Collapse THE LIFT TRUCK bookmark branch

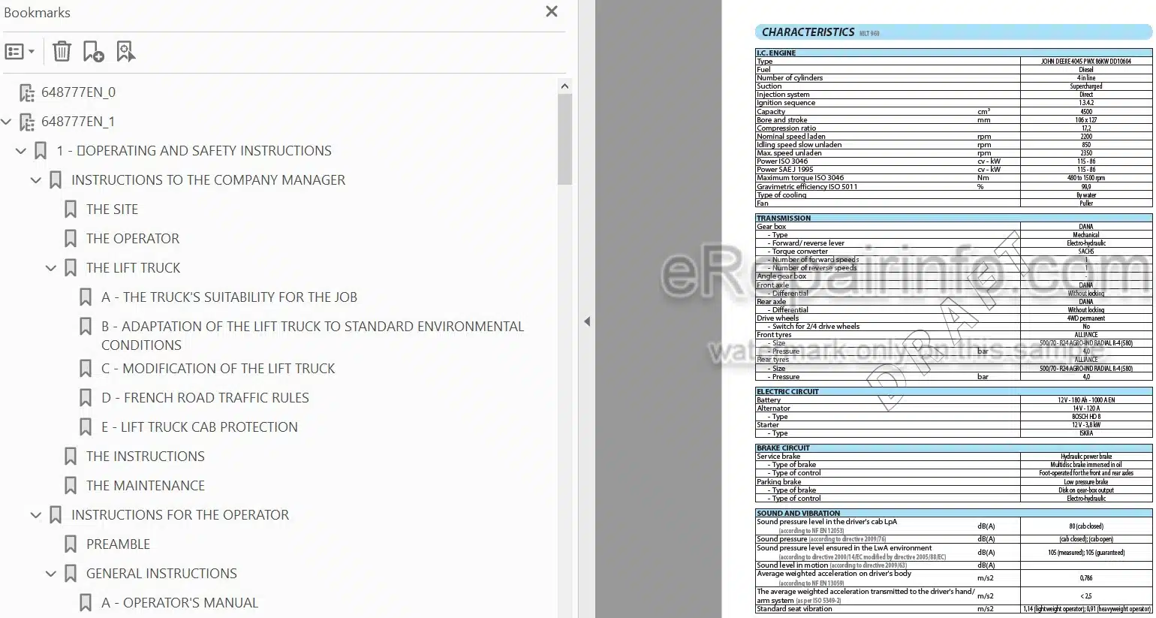51,268
